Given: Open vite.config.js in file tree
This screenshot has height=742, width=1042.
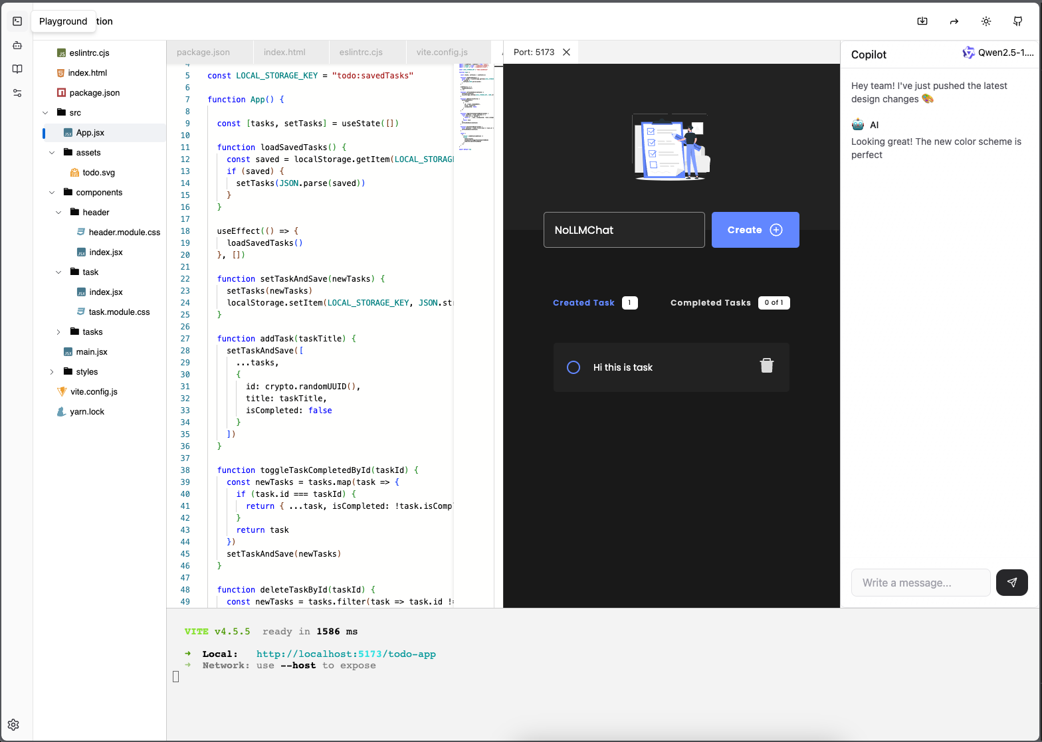Looking at the screenshot, I should coord(94,392).
